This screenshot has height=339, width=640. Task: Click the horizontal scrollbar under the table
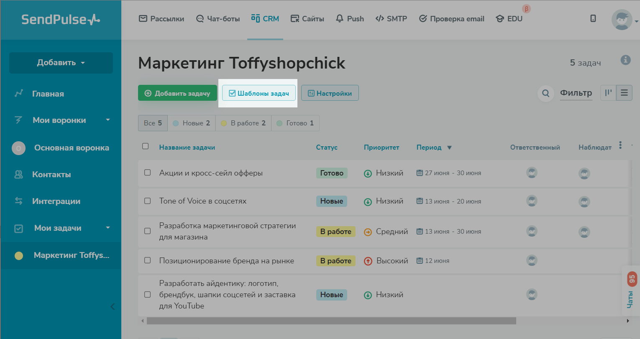330,321
